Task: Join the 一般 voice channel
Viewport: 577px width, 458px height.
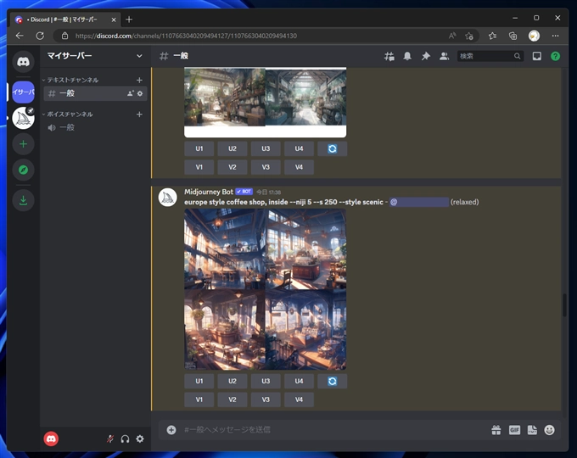Action: coord(96,128)
